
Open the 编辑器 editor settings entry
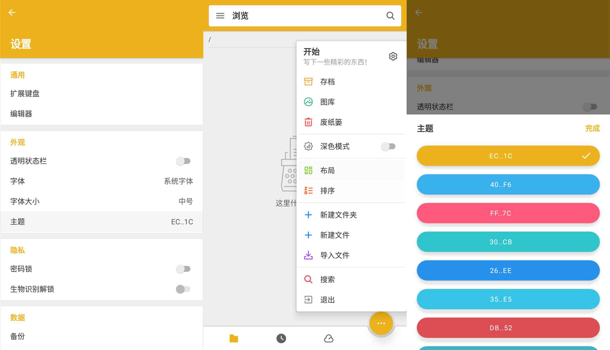coord(21,114)
